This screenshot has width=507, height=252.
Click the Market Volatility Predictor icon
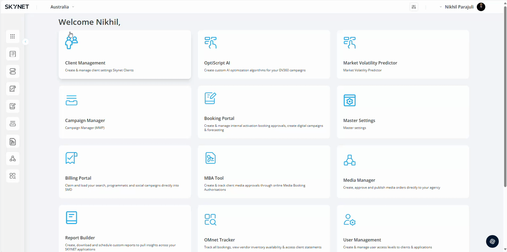[349, 43]
